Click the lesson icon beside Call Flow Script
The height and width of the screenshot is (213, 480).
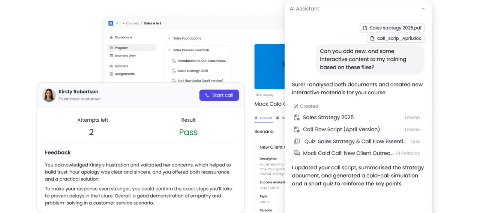297,130
